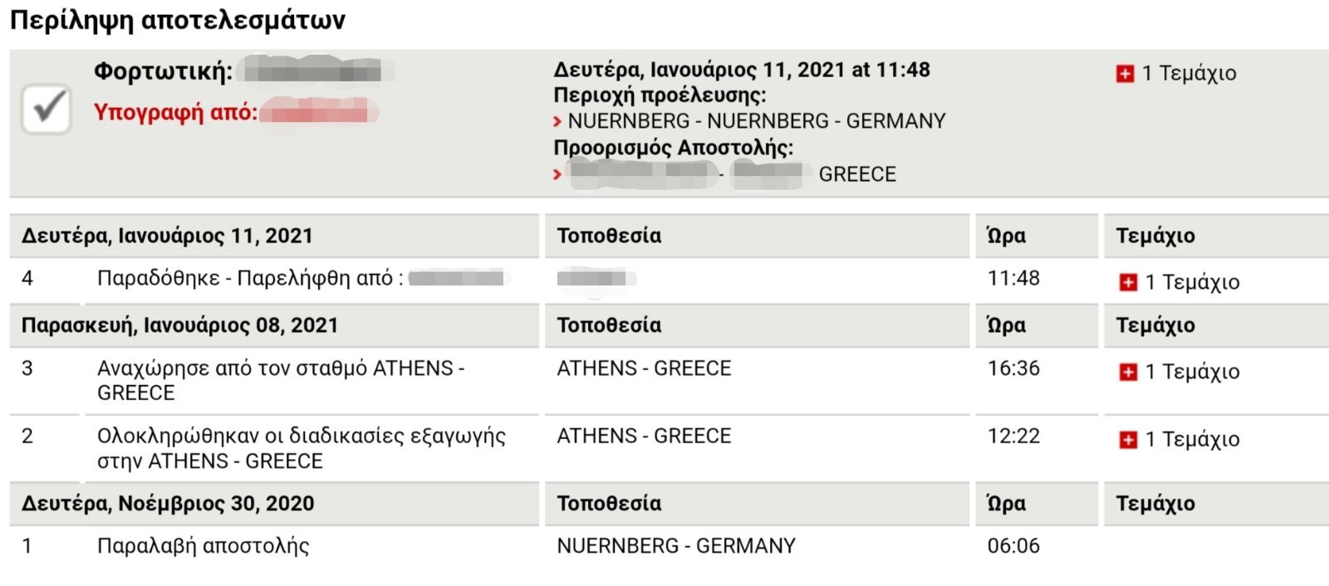Select the "Παρασκευή, Ιανουάριος 08, 2021" date header
1329x586 pixels.
click(x=179, y=325)
